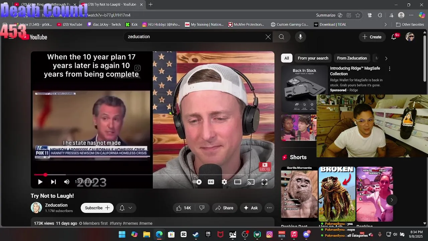Image resolution: width=428 pixels, height=241 pixels.
Task: Open the Kick bookmark
Action: pos(132,24)
